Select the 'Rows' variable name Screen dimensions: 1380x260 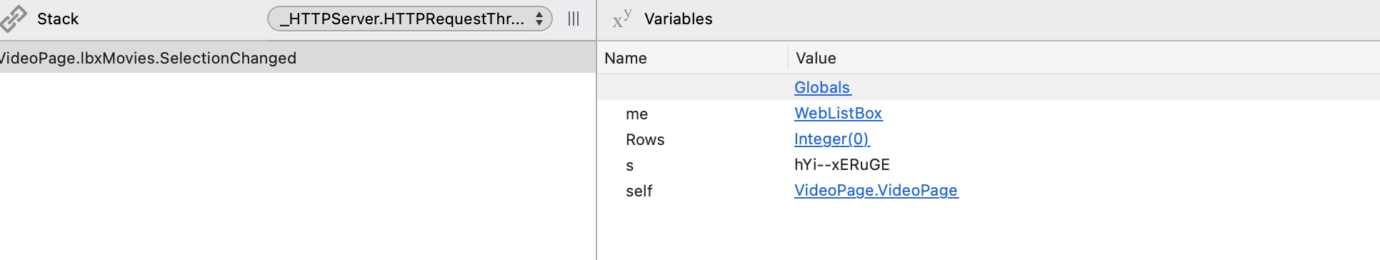(645, 139)
